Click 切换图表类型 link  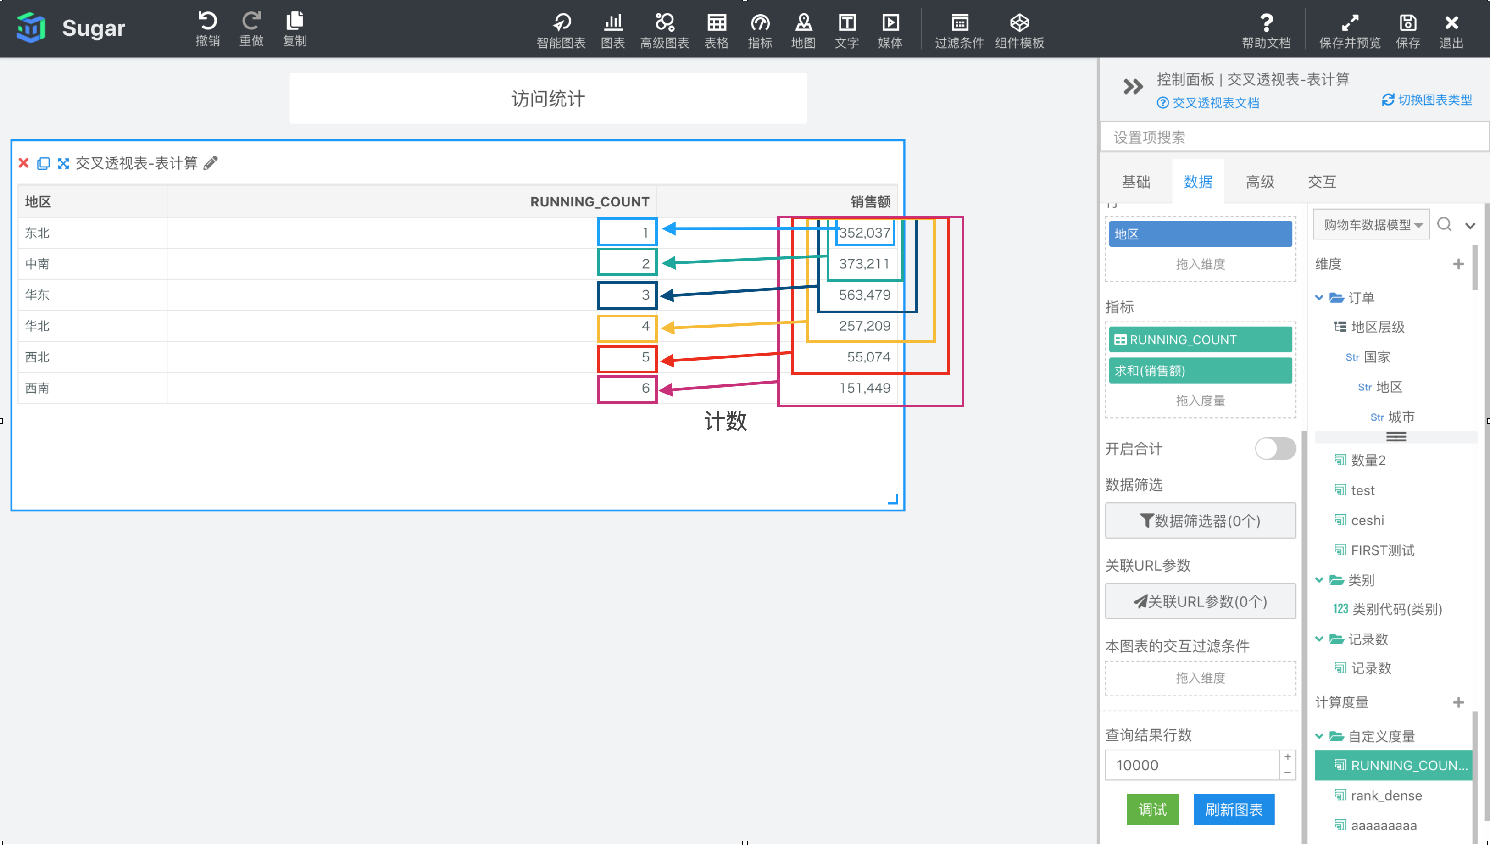point(1427,100)
